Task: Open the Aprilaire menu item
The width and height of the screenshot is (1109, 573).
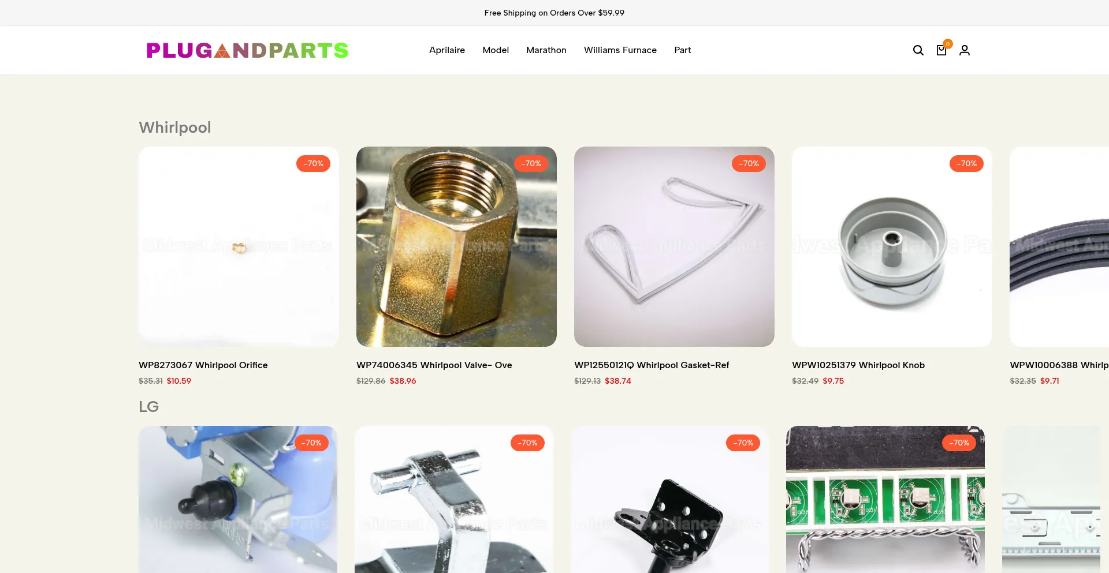Action: [x=447, y=50]
